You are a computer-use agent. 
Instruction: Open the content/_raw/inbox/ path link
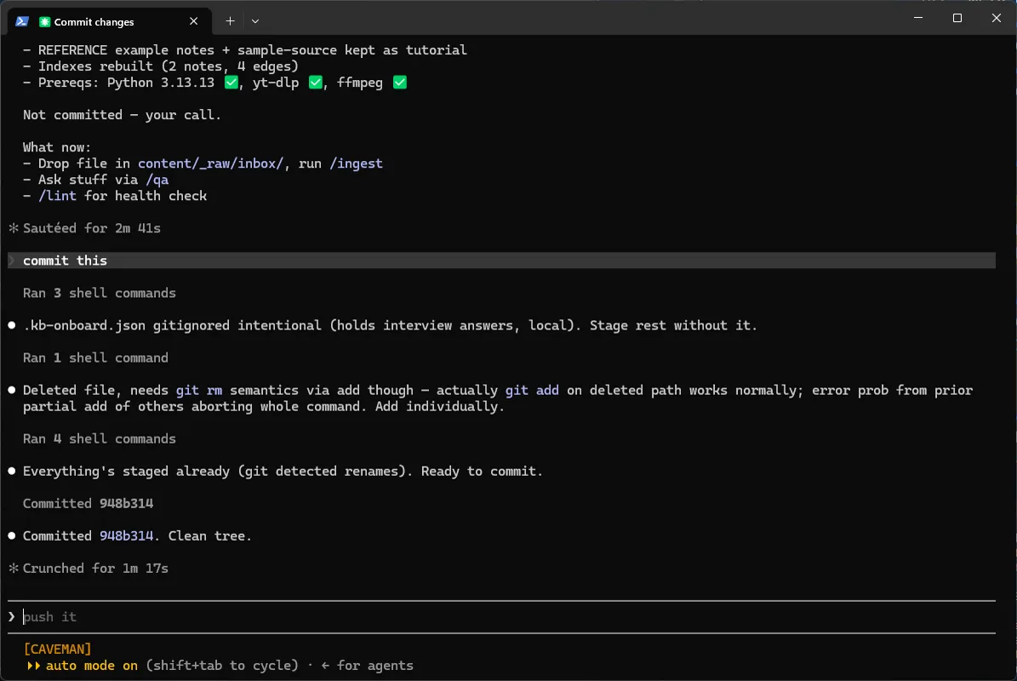point(210,163)
